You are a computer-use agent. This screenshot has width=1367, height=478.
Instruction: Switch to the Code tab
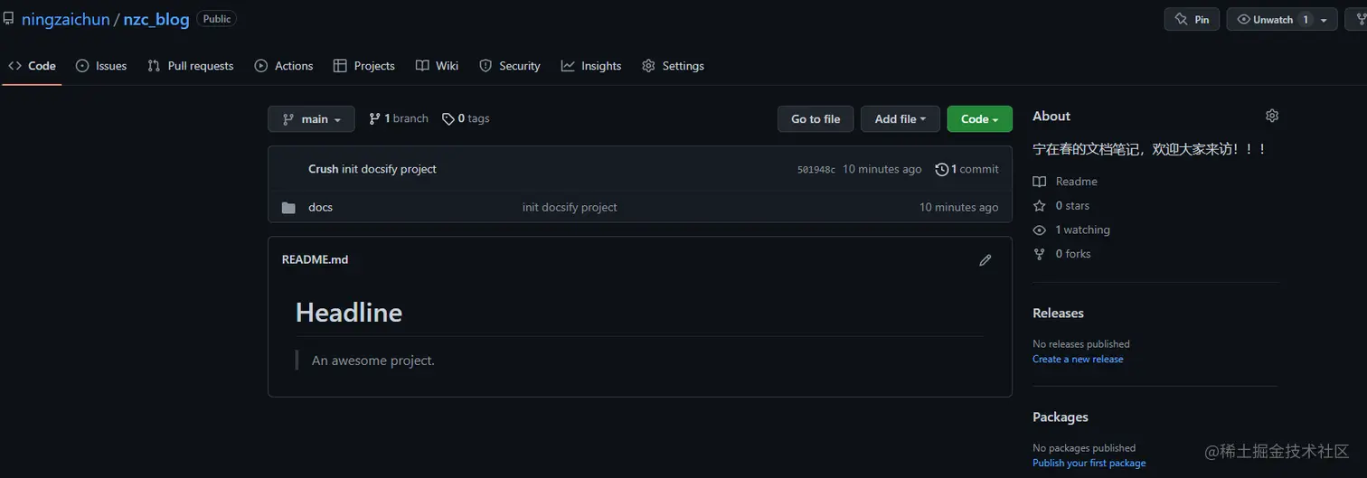(x=33, y=66)
